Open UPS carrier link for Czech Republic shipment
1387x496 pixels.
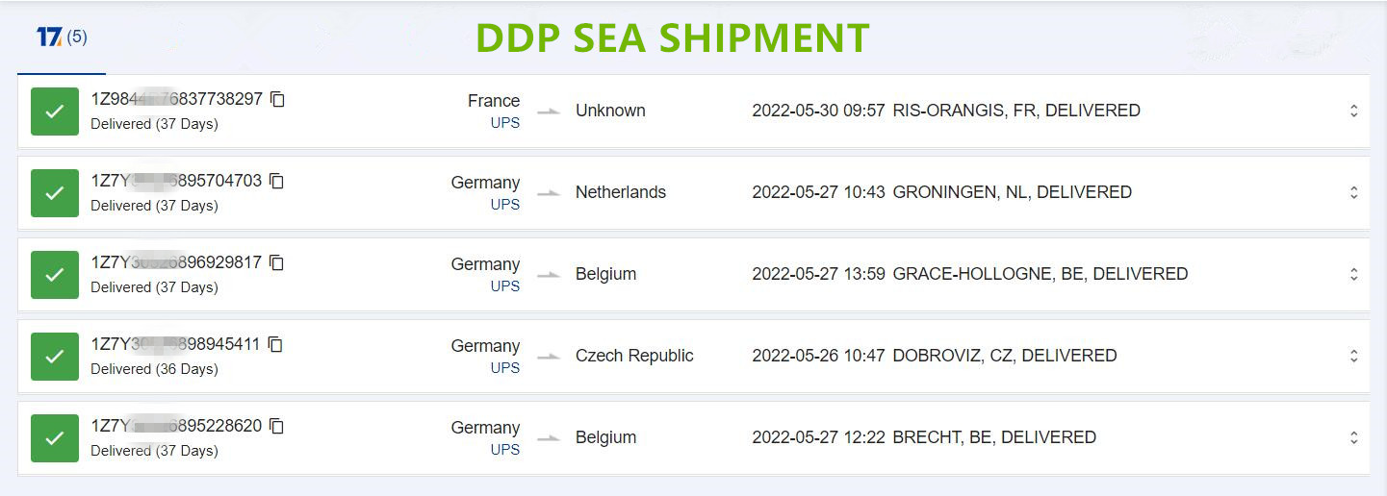505,368
